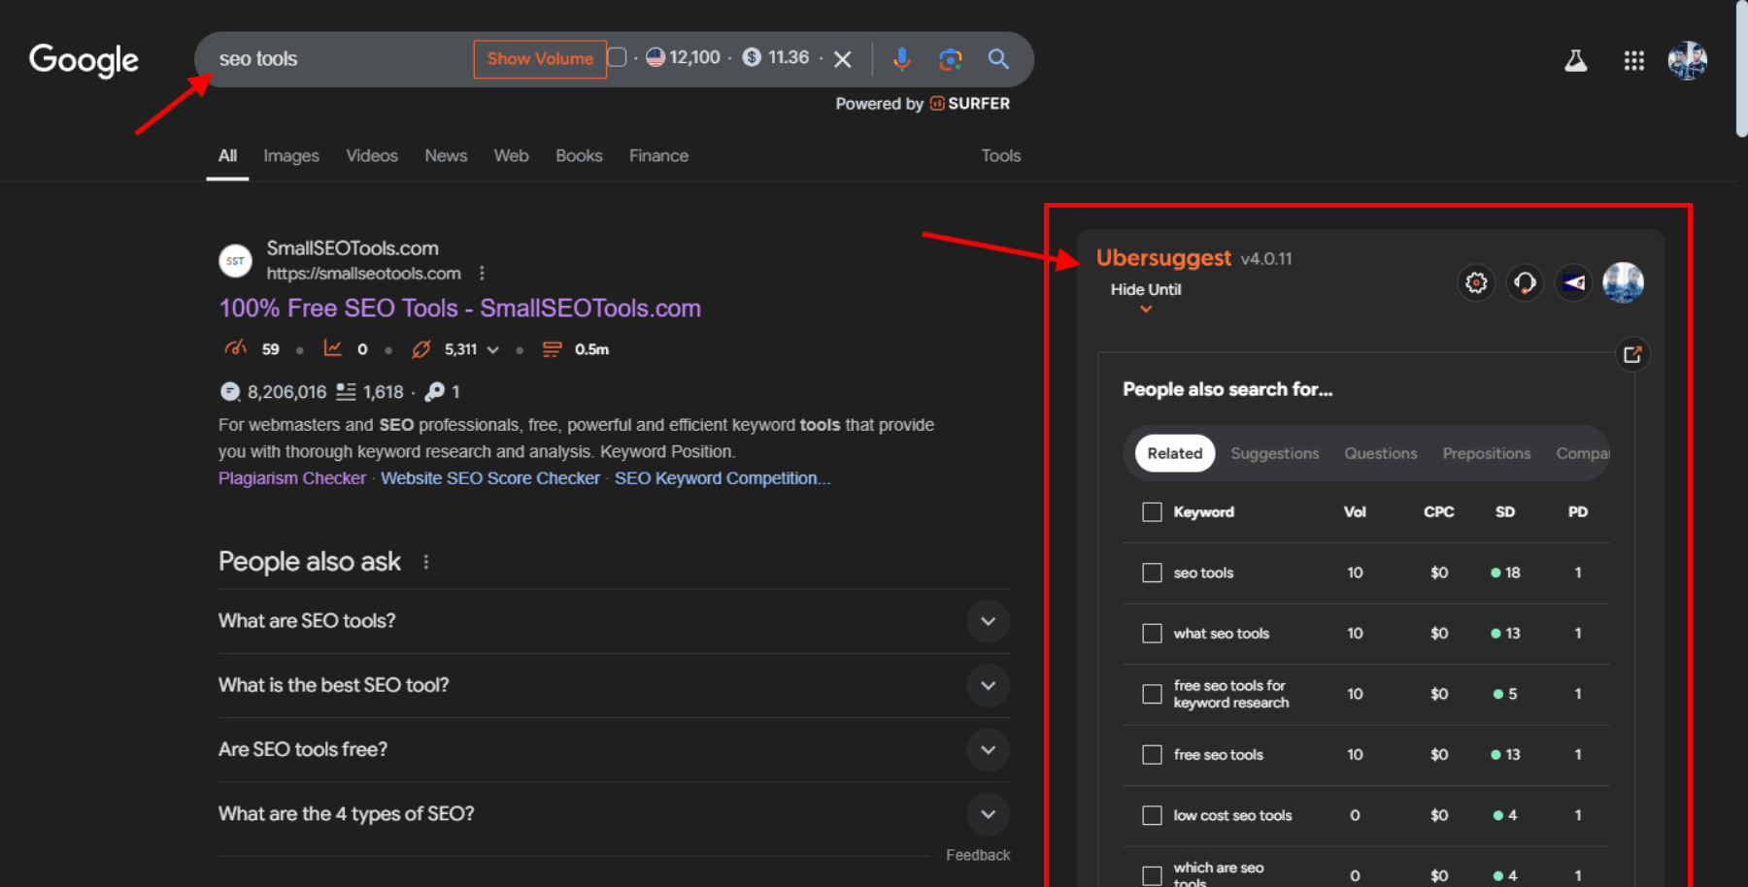This screenshot has height=887, width=1748.
Task: Sort keywords by SD column header
Action: (1504, 511)
